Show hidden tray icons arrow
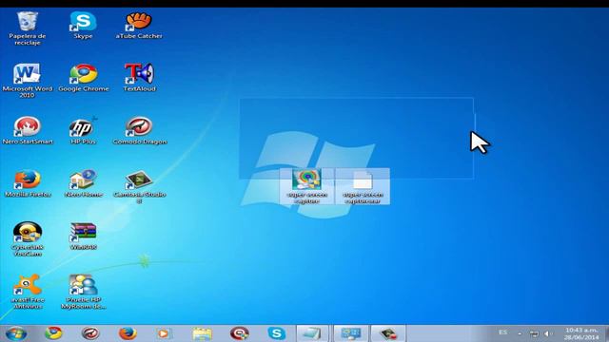 520,333
